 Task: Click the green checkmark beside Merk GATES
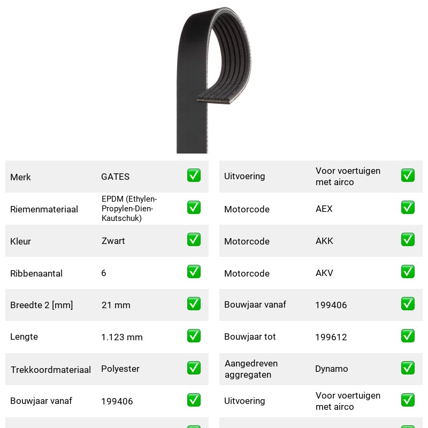194,175
